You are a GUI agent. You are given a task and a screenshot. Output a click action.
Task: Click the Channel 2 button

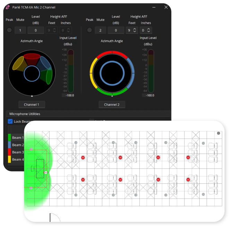click(x=112, y=104)
